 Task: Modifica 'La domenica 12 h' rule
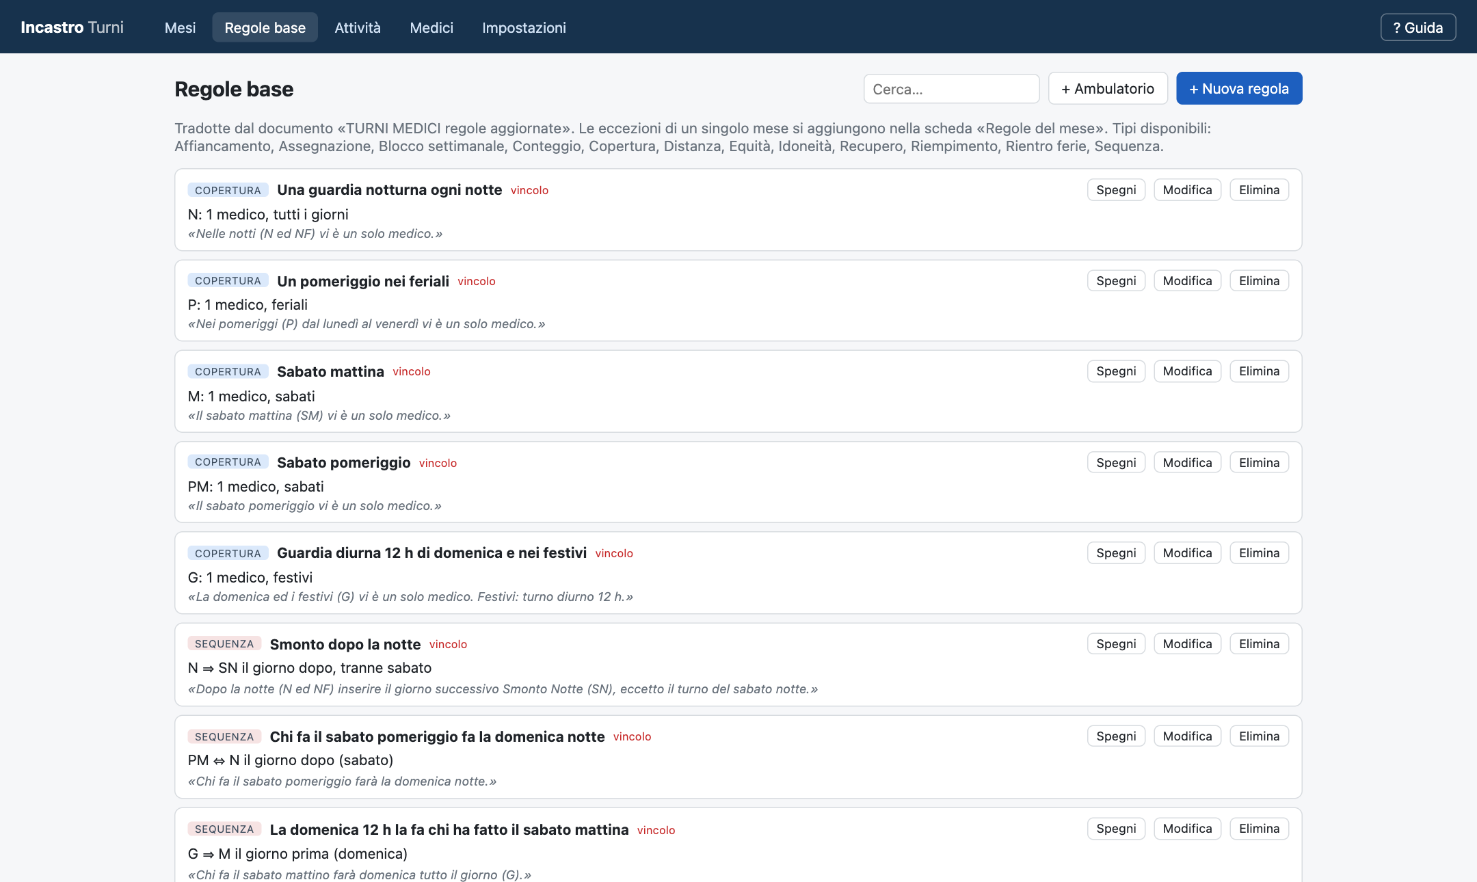(1187, 829)
